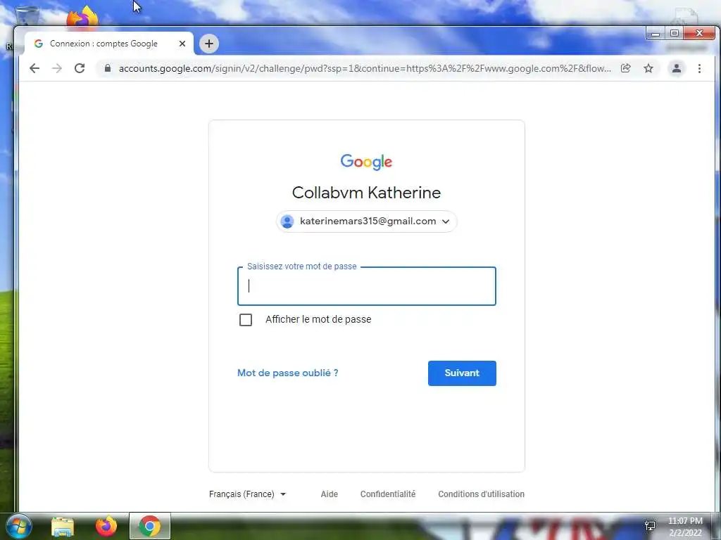Click the padlock site info icon
Image resolution: width=721 pixels, height=540 pixels.
pyautogui.click(x=108, y=68)
